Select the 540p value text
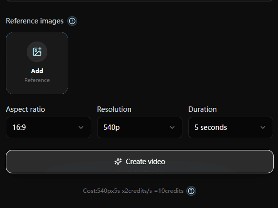The width and height of the screenshot is (278, 208). pos(112,127)
